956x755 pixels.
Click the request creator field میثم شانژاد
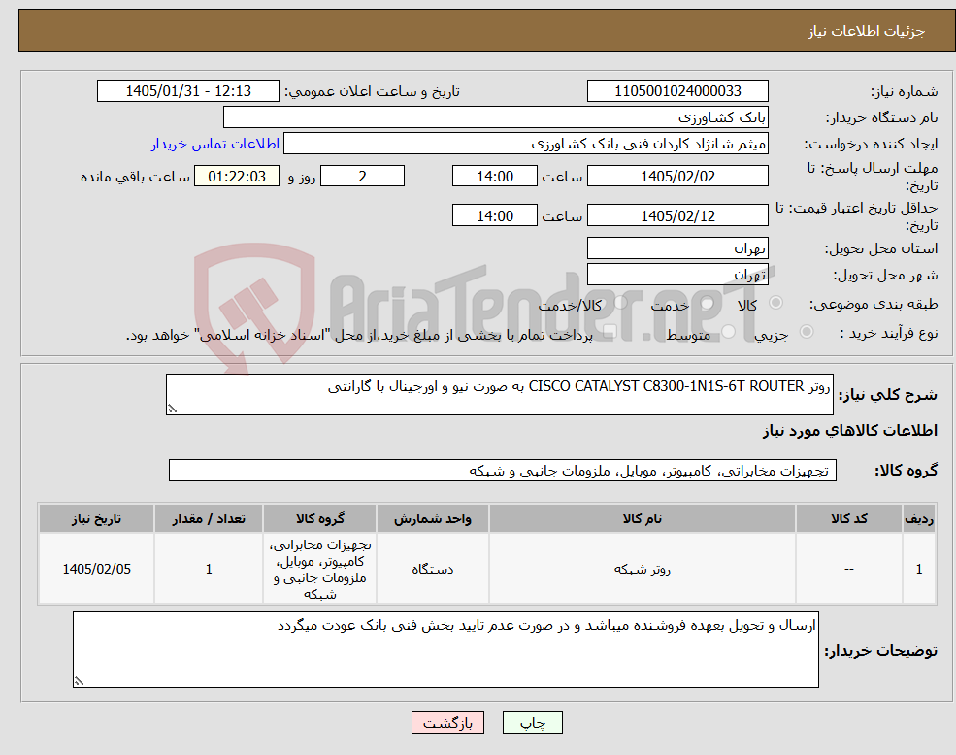525,144
